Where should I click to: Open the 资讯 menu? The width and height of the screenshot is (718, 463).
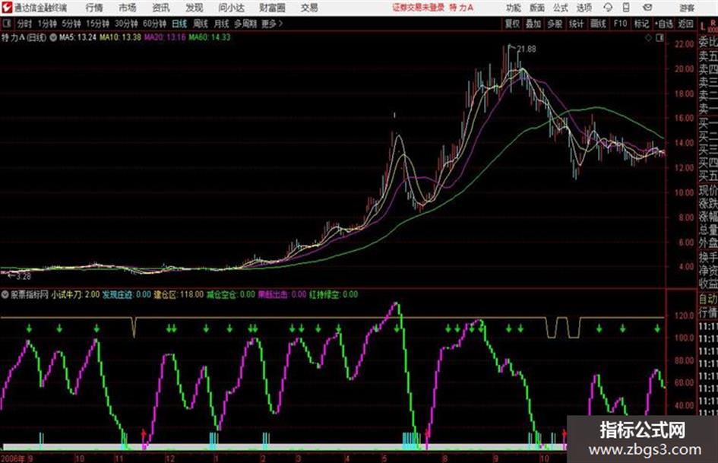pyautogui.click(x=161, y=8)
